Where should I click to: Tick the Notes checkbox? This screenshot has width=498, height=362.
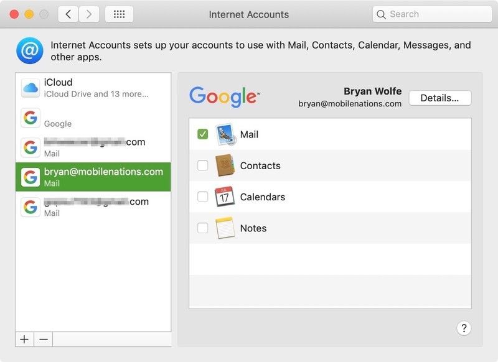(202, 228)
